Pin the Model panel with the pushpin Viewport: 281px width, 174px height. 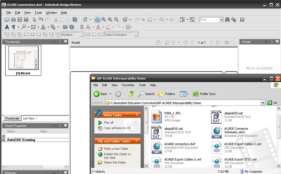pyautogui.click(x=266, y=42)
